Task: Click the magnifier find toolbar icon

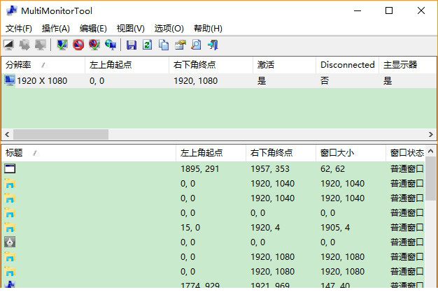Action: point(196,45)
